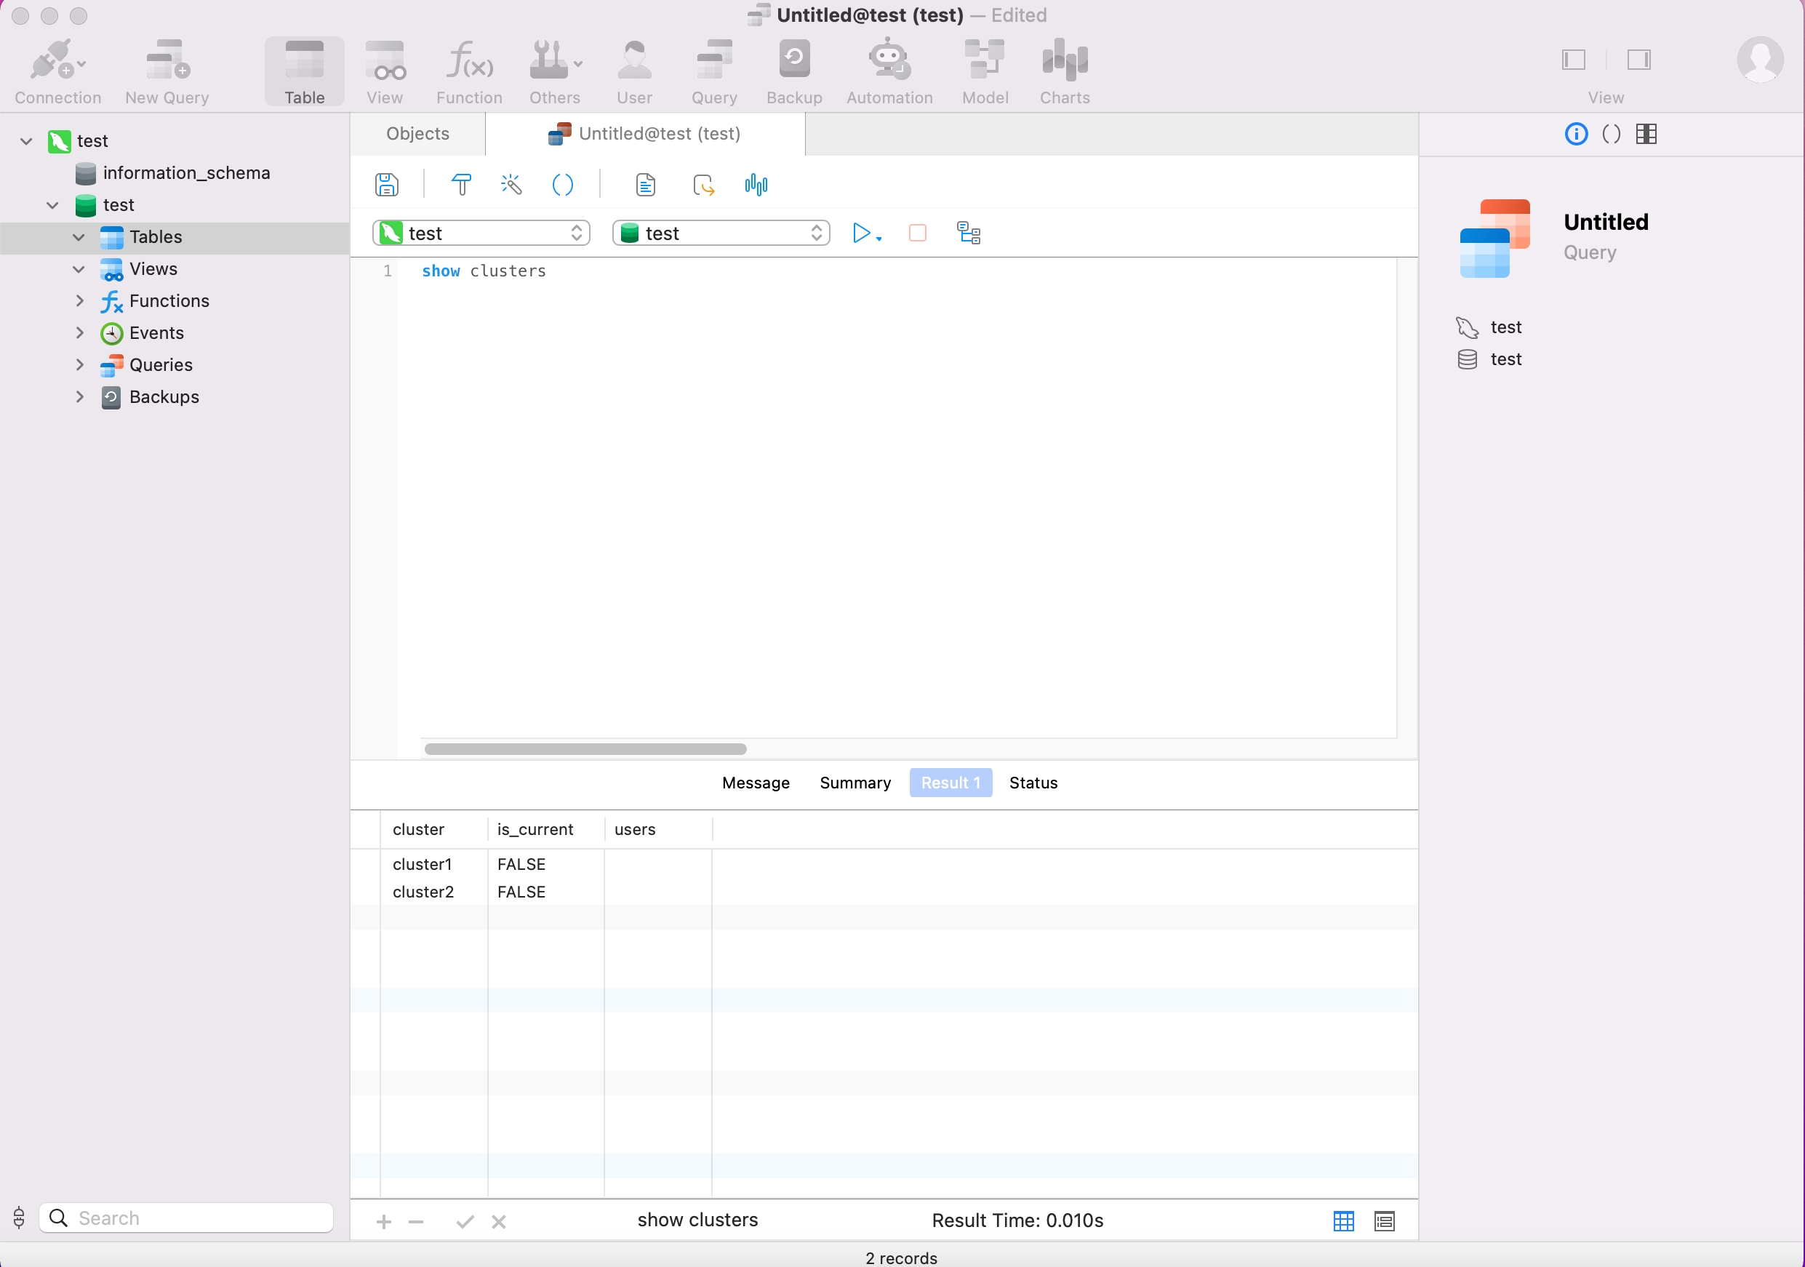This screenshot has width=1805, height=1267.
Task: Open the test database dropdown
Action: pyautogui.click(x=721, y=233)
